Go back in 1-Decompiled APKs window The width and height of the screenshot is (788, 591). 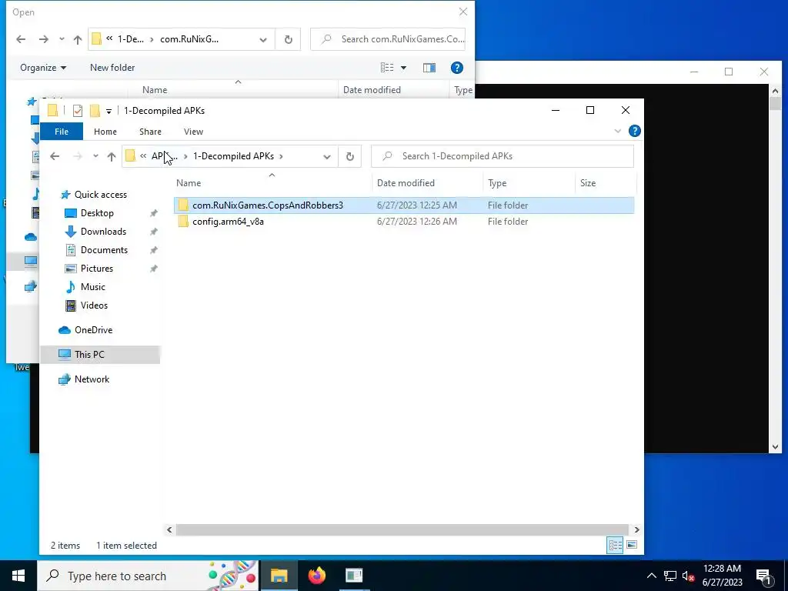[55, 156]
